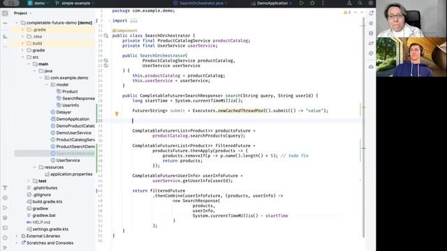Click gutter icon beside productCatalog constructor parameter
This screenshot has width=447, height=251.
pyautogui.click(x=106, y=61)
